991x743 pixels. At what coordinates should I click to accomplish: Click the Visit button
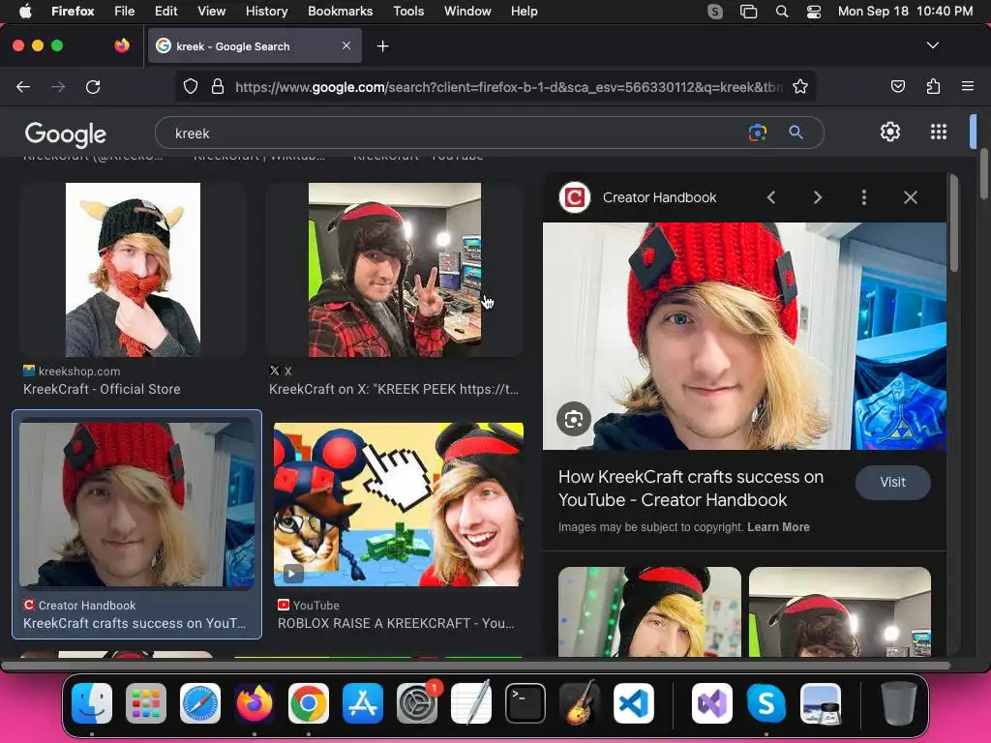coord(892,482)
